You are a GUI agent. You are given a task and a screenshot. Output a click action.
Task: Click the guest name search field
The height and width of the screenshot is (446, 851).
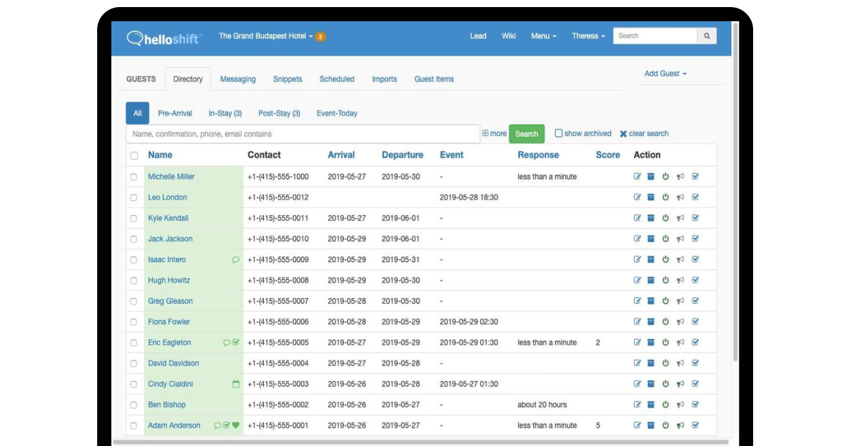303,134
